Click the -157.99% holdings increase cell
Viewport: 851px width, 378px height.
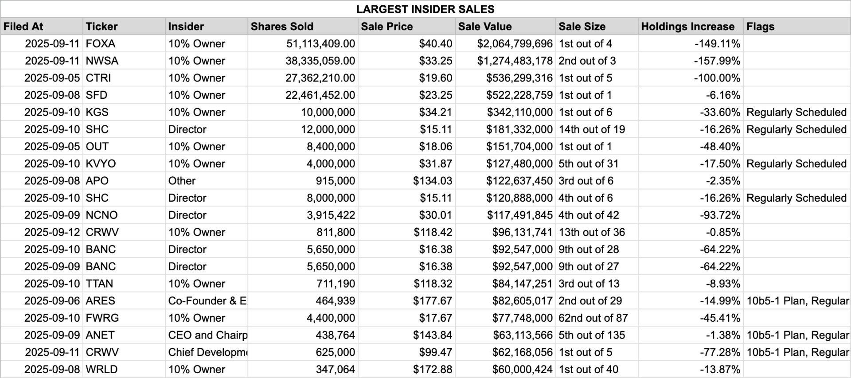(691, 61)
